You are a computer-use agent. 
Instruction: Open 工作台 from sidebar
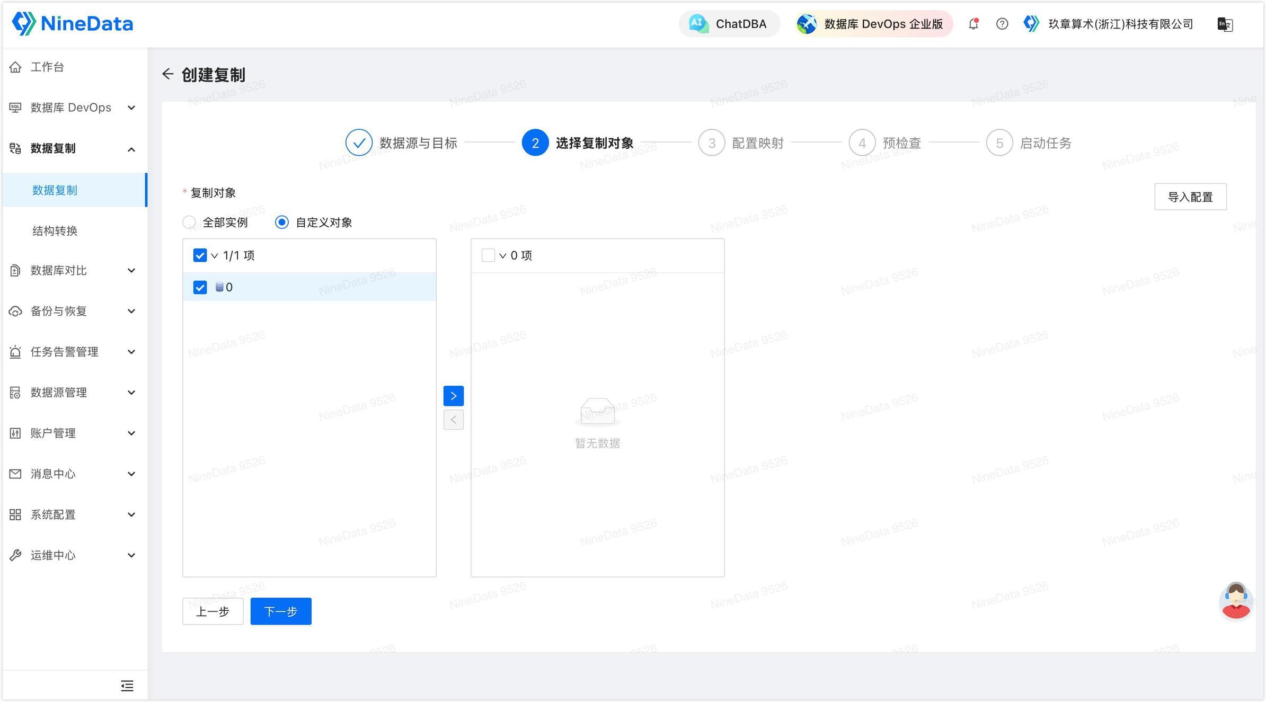pos(74,67)
